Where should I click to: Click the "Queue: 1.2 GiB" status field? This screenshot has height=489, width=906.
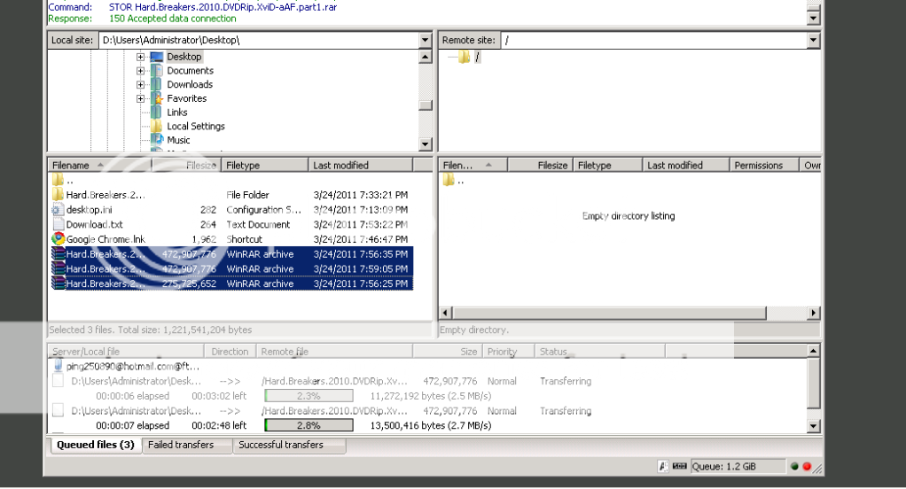pos(738,467)
